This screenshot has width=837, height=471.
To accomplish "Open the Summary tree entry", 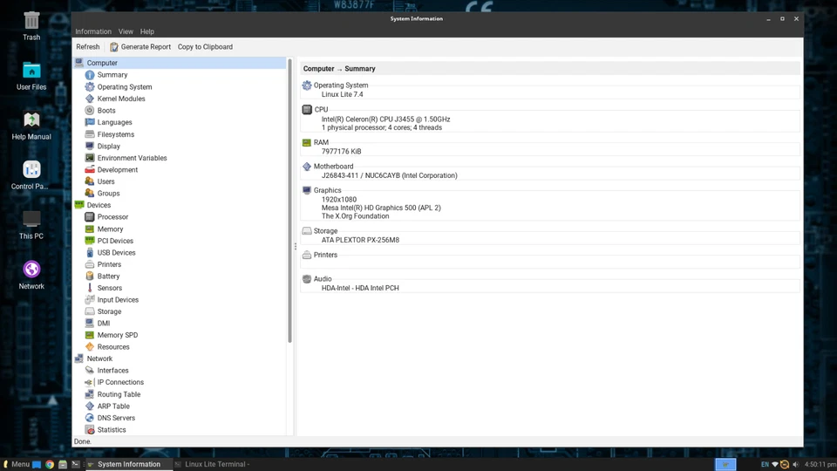I will pos(112,75).
